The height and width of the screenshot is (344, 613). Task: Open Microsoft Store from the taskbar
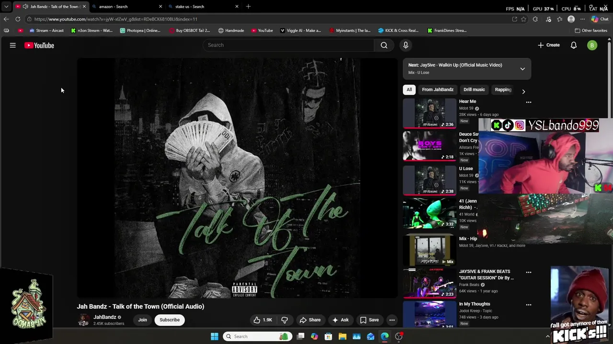coord(329,336)
